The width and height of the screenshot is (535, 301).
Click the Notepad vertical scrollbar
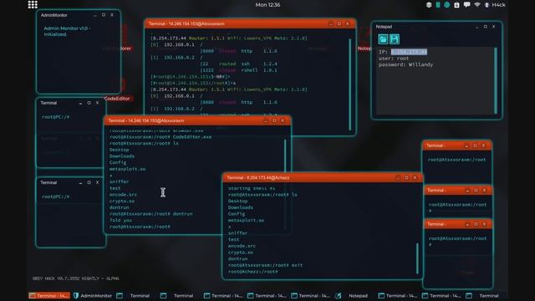pos(496,80)
